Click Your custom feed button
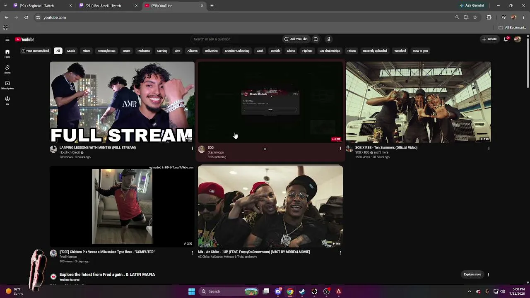Viewport: 530px width, 298px height. (x=35, y=51)
